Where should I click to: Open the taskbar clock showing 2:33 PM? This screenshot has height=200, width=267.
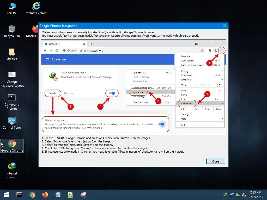[256, 195]
